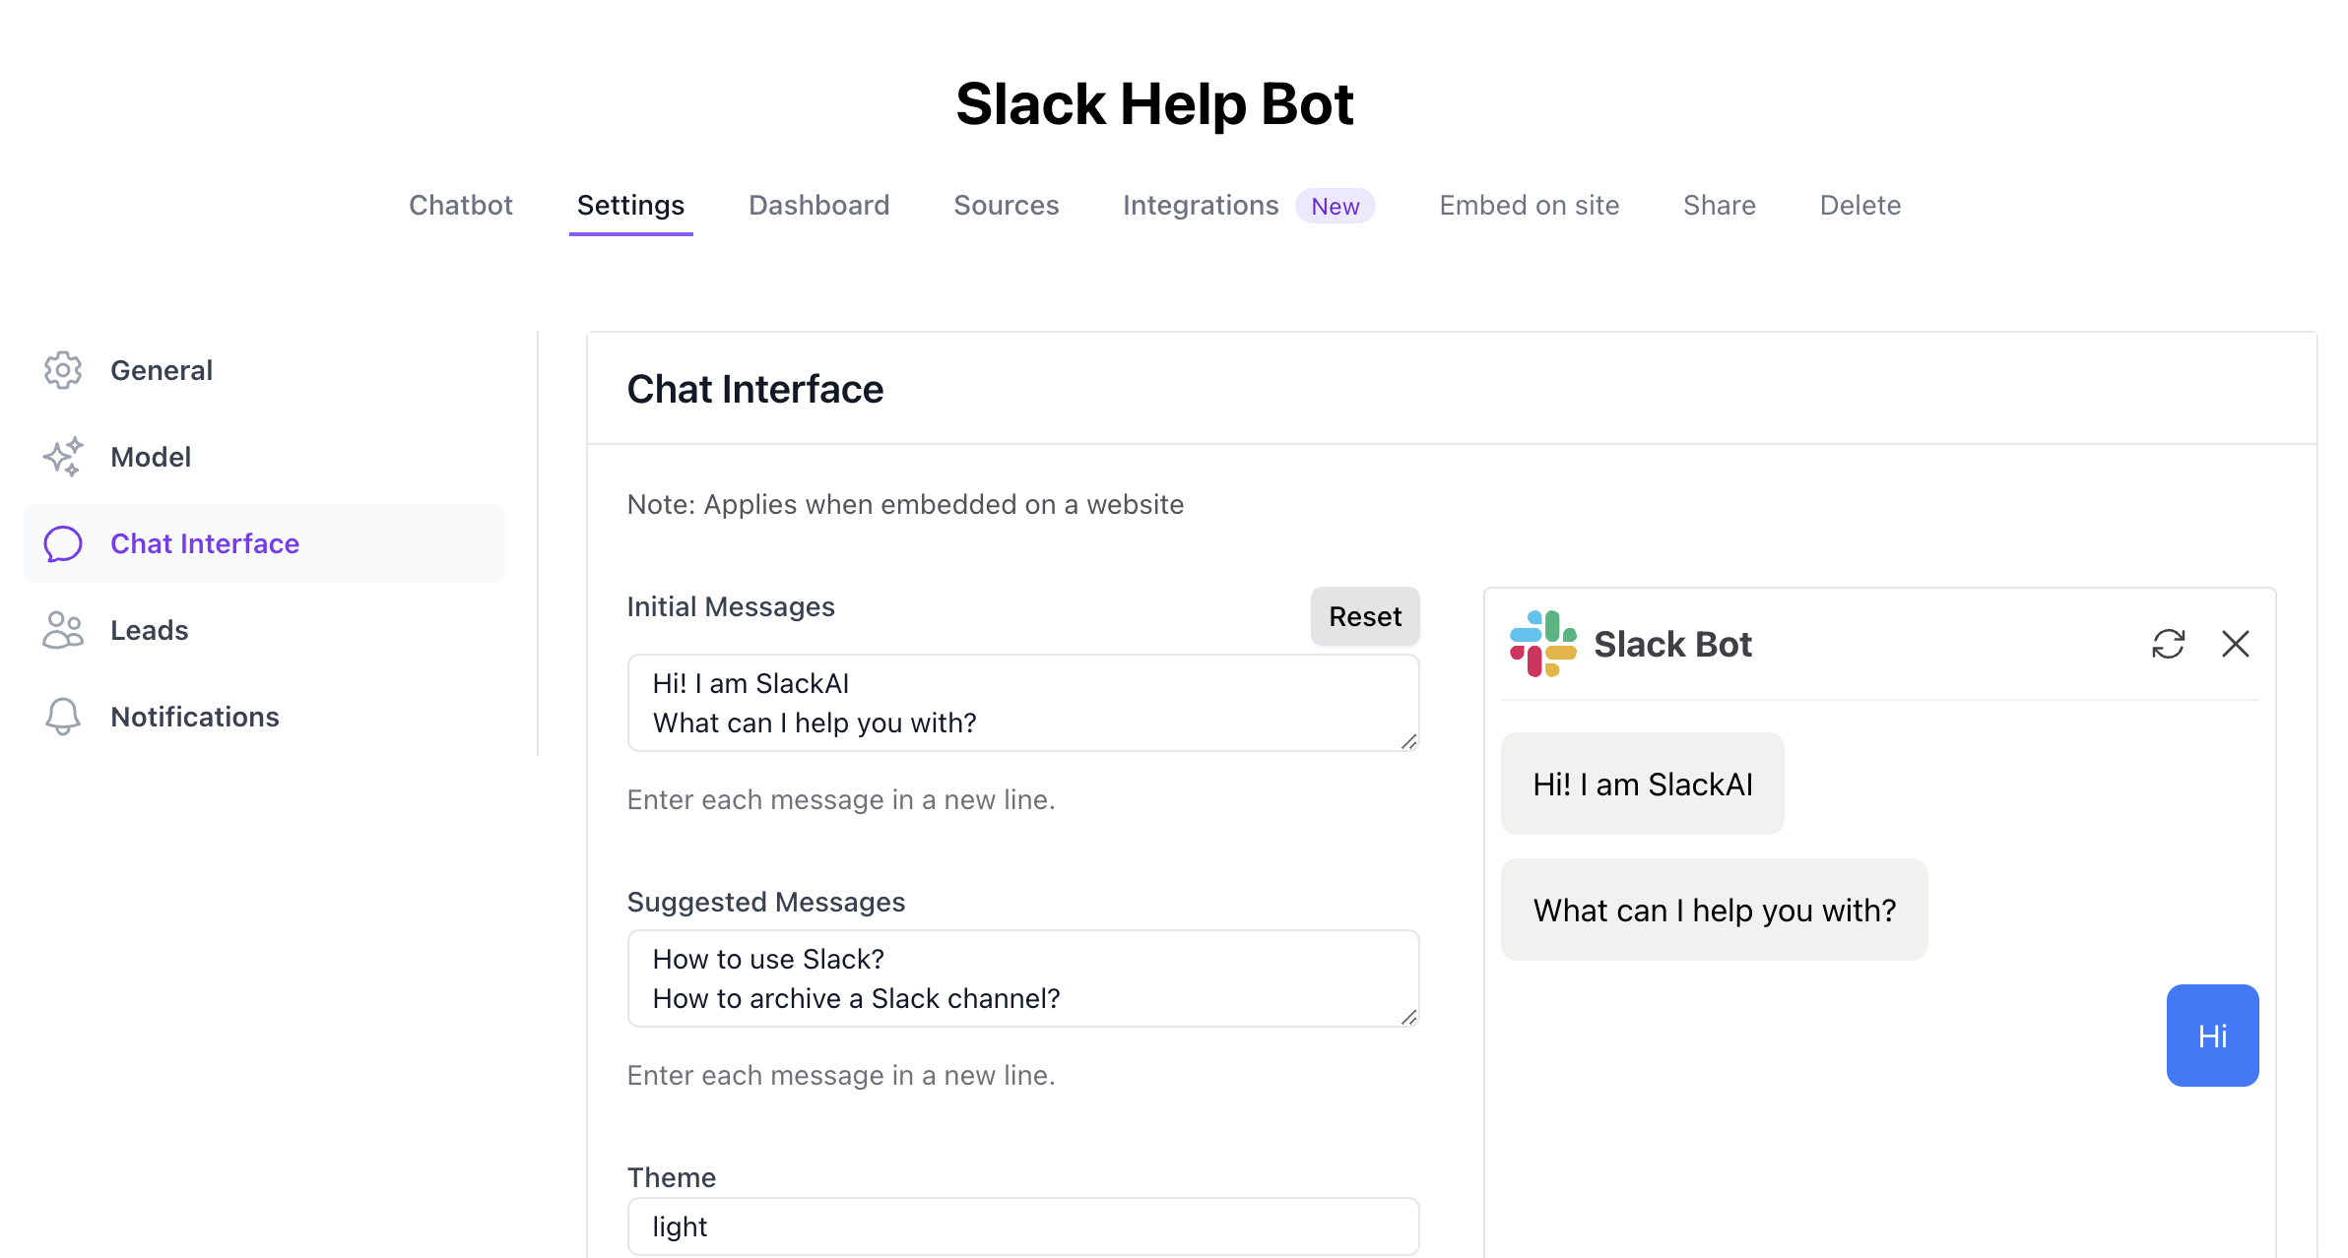Click the blue Hi message bubble
The image size is (2348, 1258).
pyautogui.click(x=2212, y=1036)
